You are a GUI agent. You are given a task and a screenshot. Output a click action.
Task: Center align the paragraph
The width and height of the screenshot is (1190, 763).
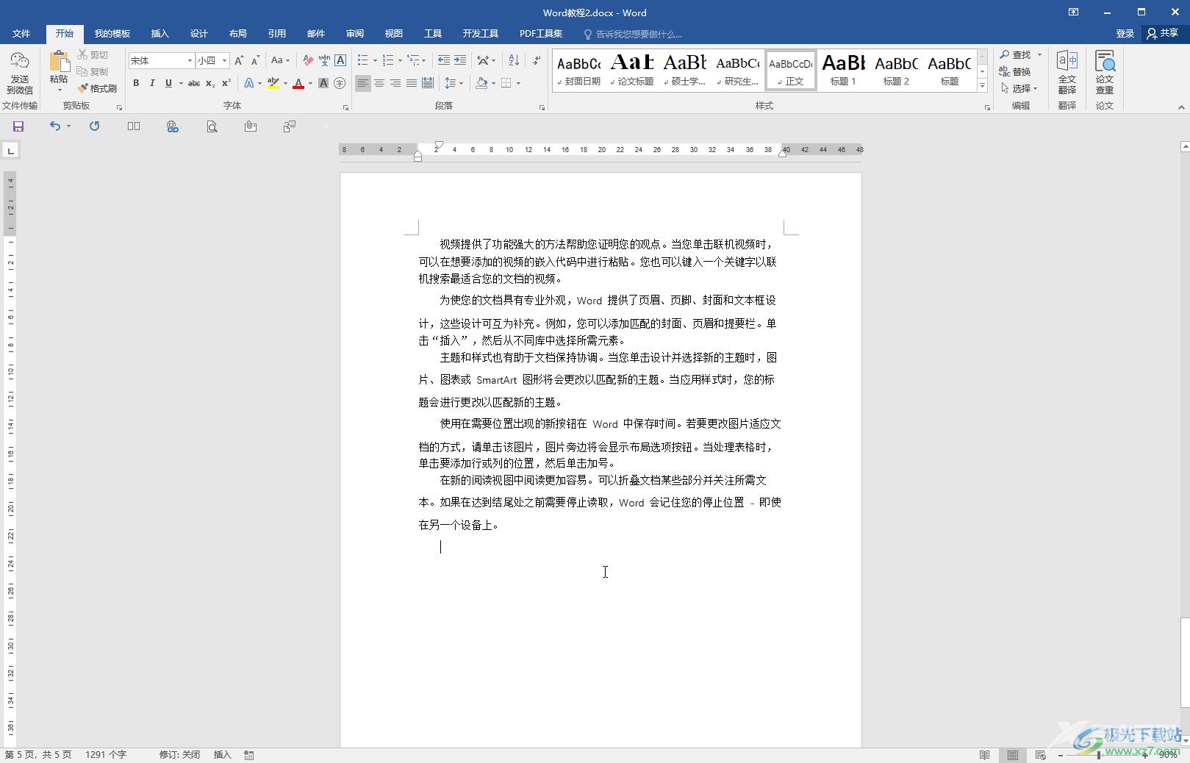[379, 83]
